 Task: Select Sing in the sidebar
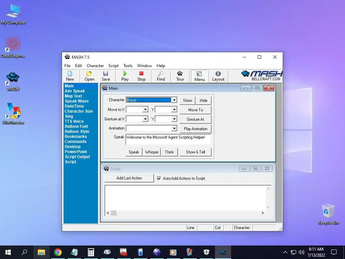point(69,116)
